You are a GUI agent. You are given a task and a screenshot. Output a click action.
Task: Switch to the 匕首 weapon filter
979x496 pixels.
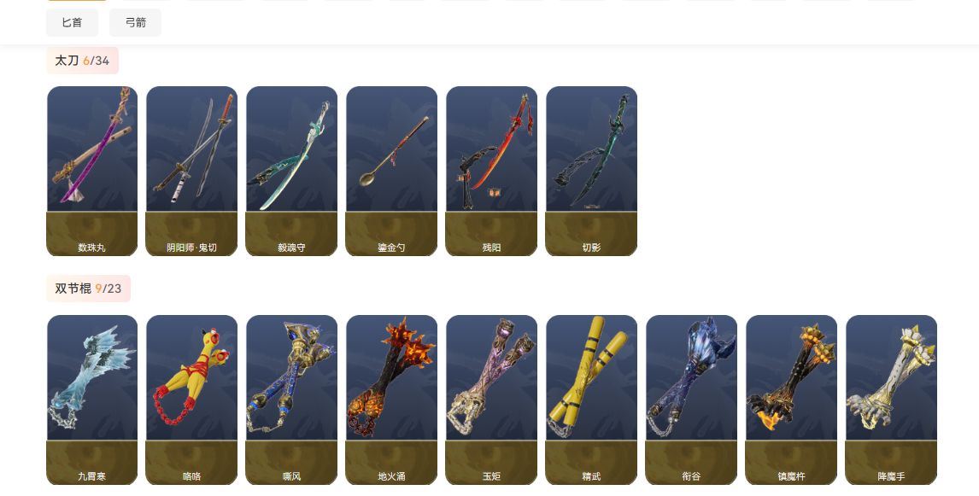72,22
